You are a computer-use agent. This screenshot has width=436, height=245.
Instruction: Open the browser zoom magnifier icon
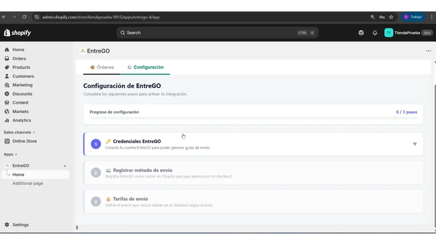(373, 17)
